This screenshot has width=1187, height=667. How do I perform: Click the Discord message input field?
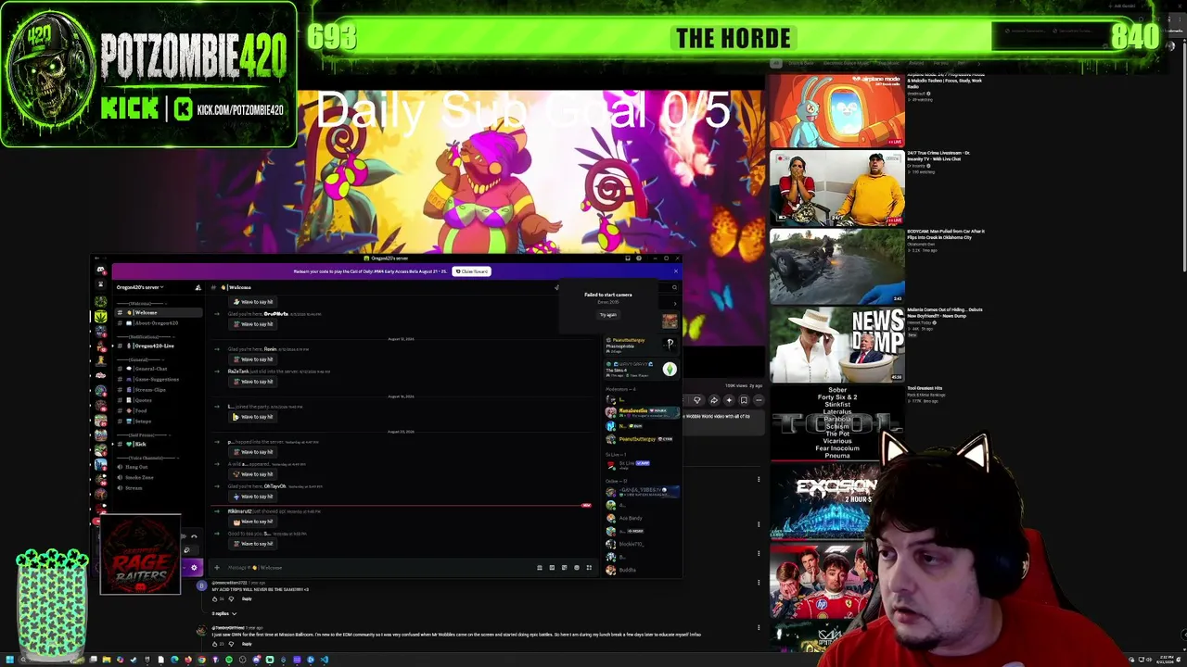380,568
